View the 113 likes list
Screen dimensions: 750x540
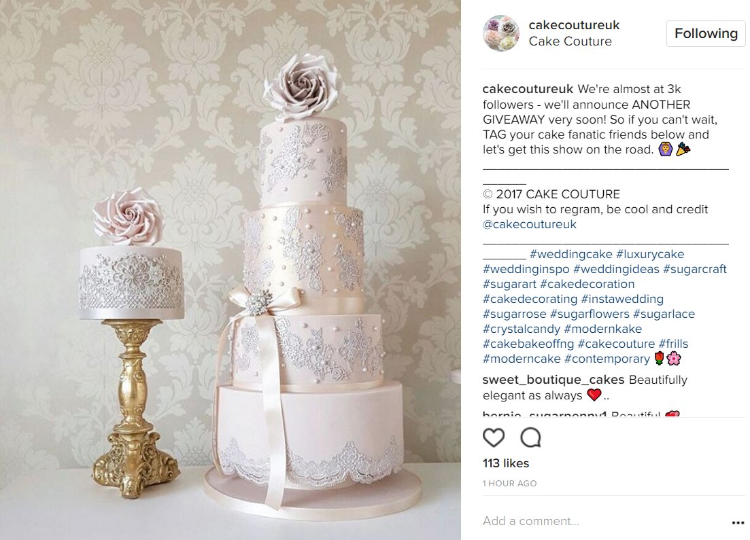[x=506, y=463]
